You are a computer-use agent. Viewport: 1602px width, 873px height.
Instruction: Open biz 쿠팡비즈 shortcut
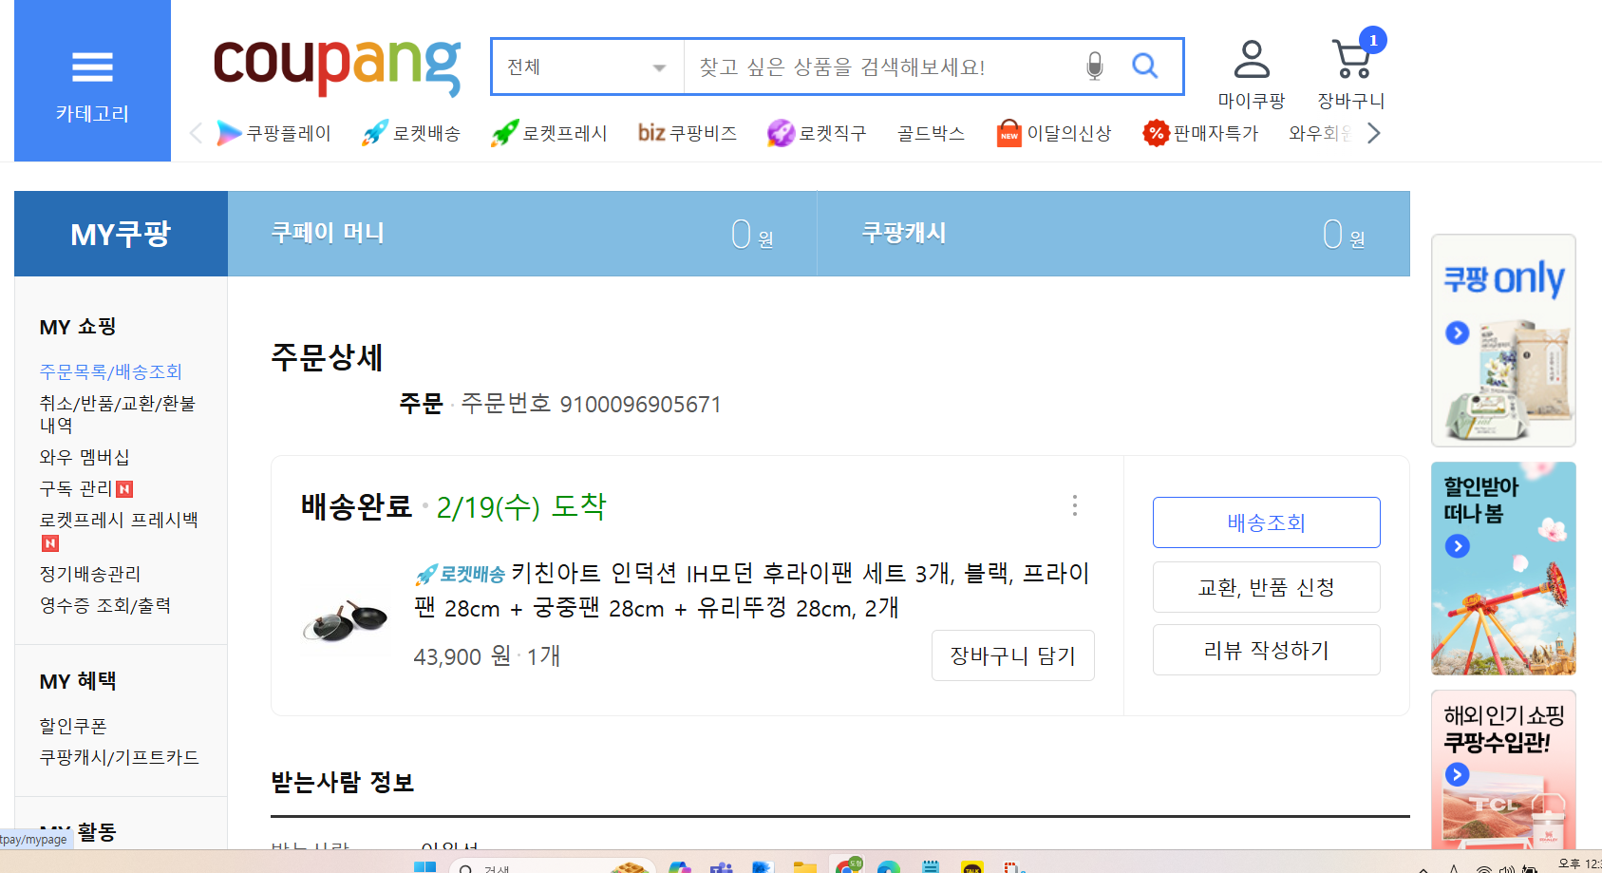pos(688,133)
